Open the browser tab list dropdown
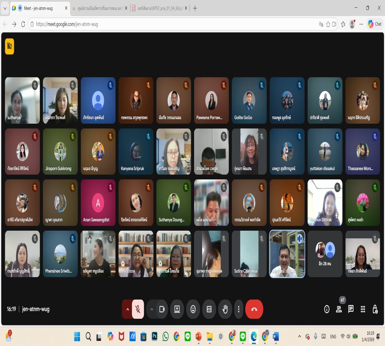Image resolution: width=385 pixels, height=346 pixels. (x=5, y=8)
